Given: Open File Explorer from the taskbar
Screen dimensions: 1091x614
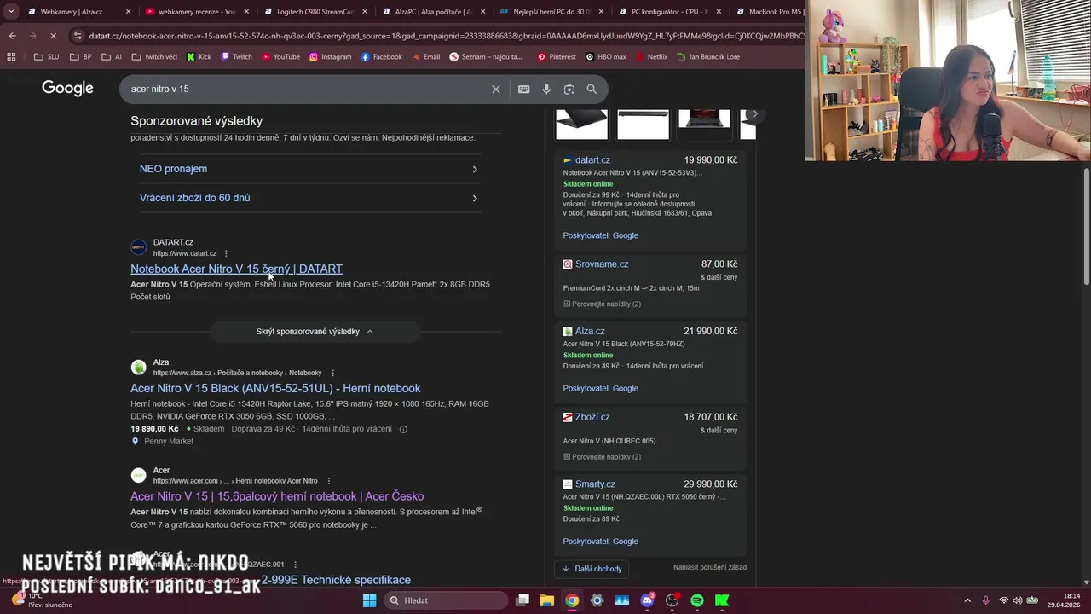Looking at the screenshot, I should (547, 600).
